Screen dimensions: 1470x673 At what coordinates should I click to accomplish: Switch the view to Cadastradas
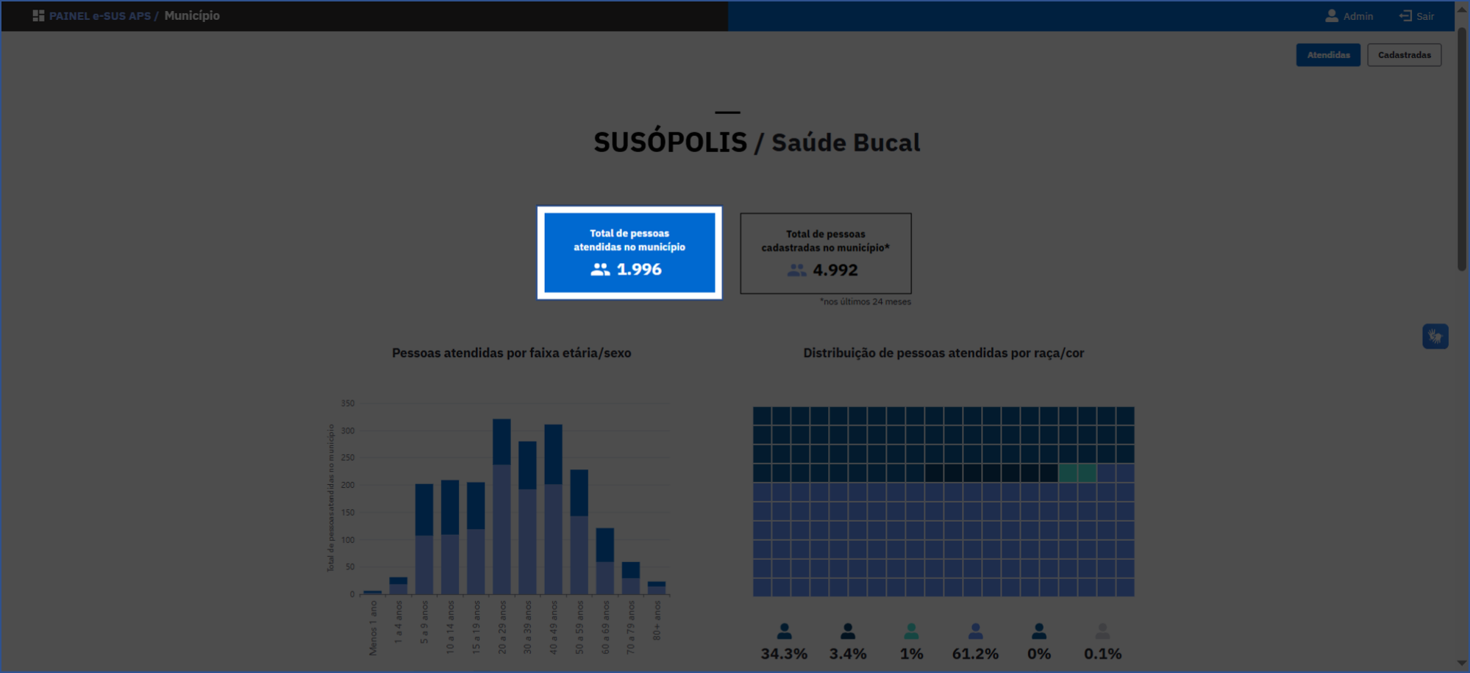(1404, 54)
